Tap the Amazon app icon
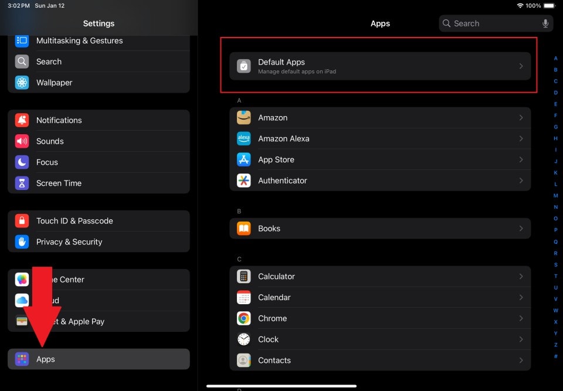 (x=243, y=118)
